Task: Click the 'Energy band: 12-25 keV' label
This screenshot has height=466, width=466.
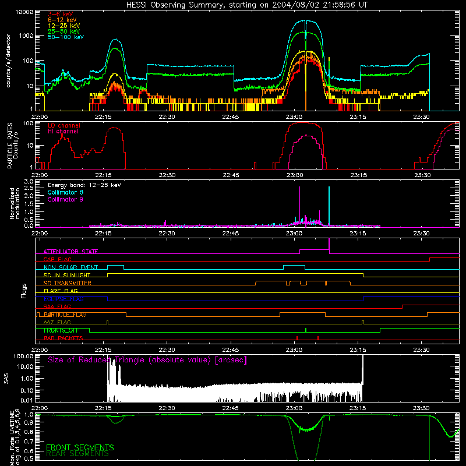Action: coord(84,185)
